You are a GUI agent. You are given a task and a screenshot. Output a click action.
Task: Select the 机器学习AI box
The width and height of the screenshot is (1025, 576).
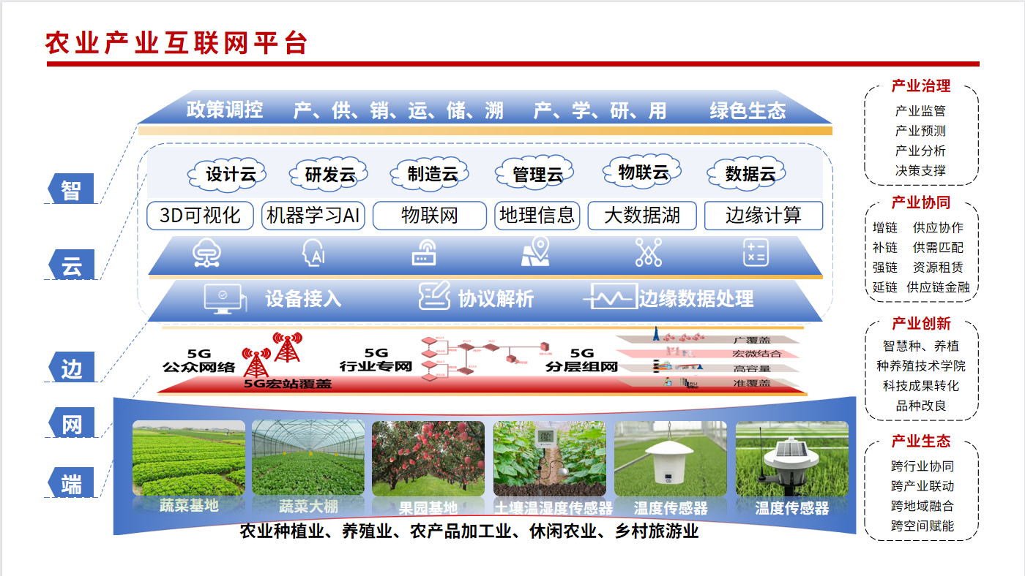pyautogui.click(x=313, y=216)
